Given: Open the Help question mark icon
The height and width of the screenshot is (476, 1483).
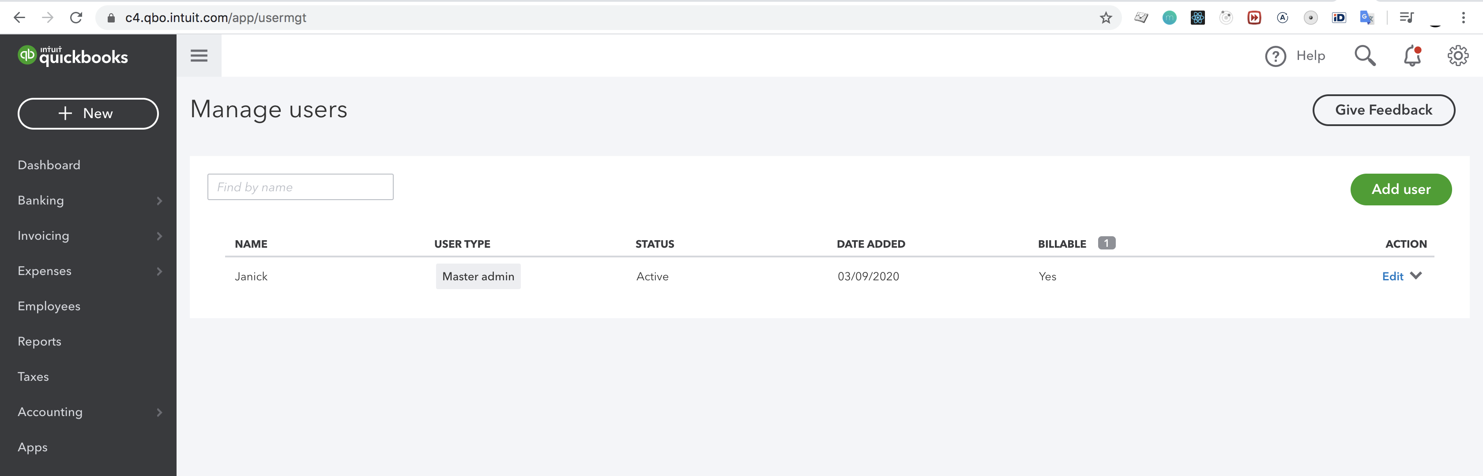Looking at the screenshot, I should (x=1275, y=56).
